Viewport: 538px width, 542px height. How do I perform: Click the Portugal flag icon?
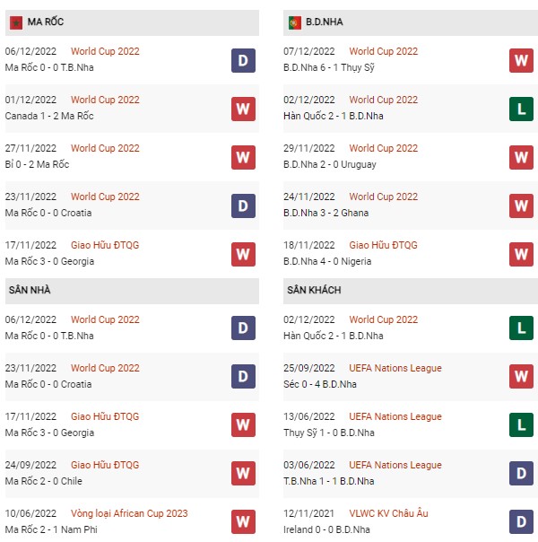294,22
